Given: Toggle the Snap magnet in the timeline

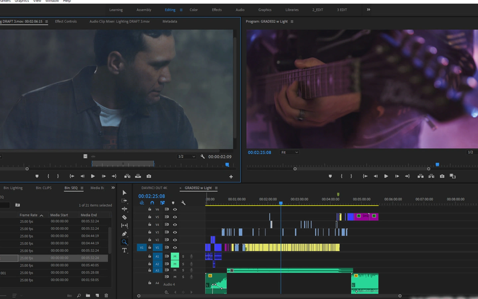Looking at the screenshot, I should click(152, 203).
